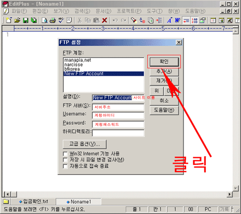This screenshot has width=241, height=214.
Task: Click the vertical scrollbar down arrow
Action: (236, 188)
